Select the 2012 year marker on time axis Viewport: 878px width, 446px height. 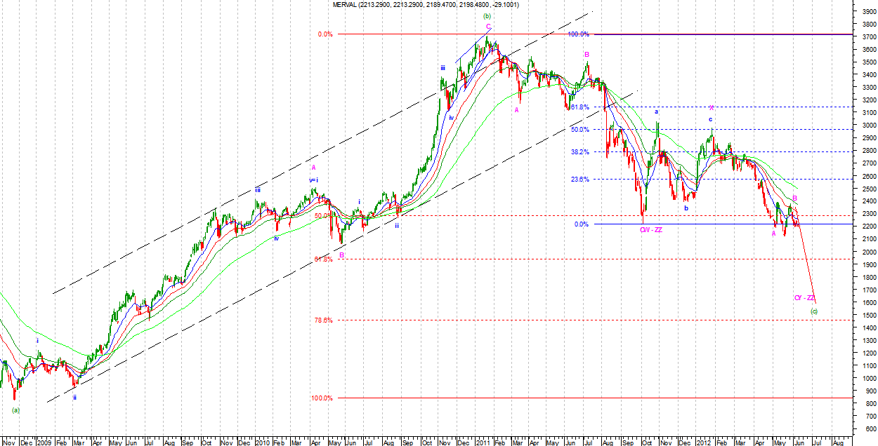[704, 442]
